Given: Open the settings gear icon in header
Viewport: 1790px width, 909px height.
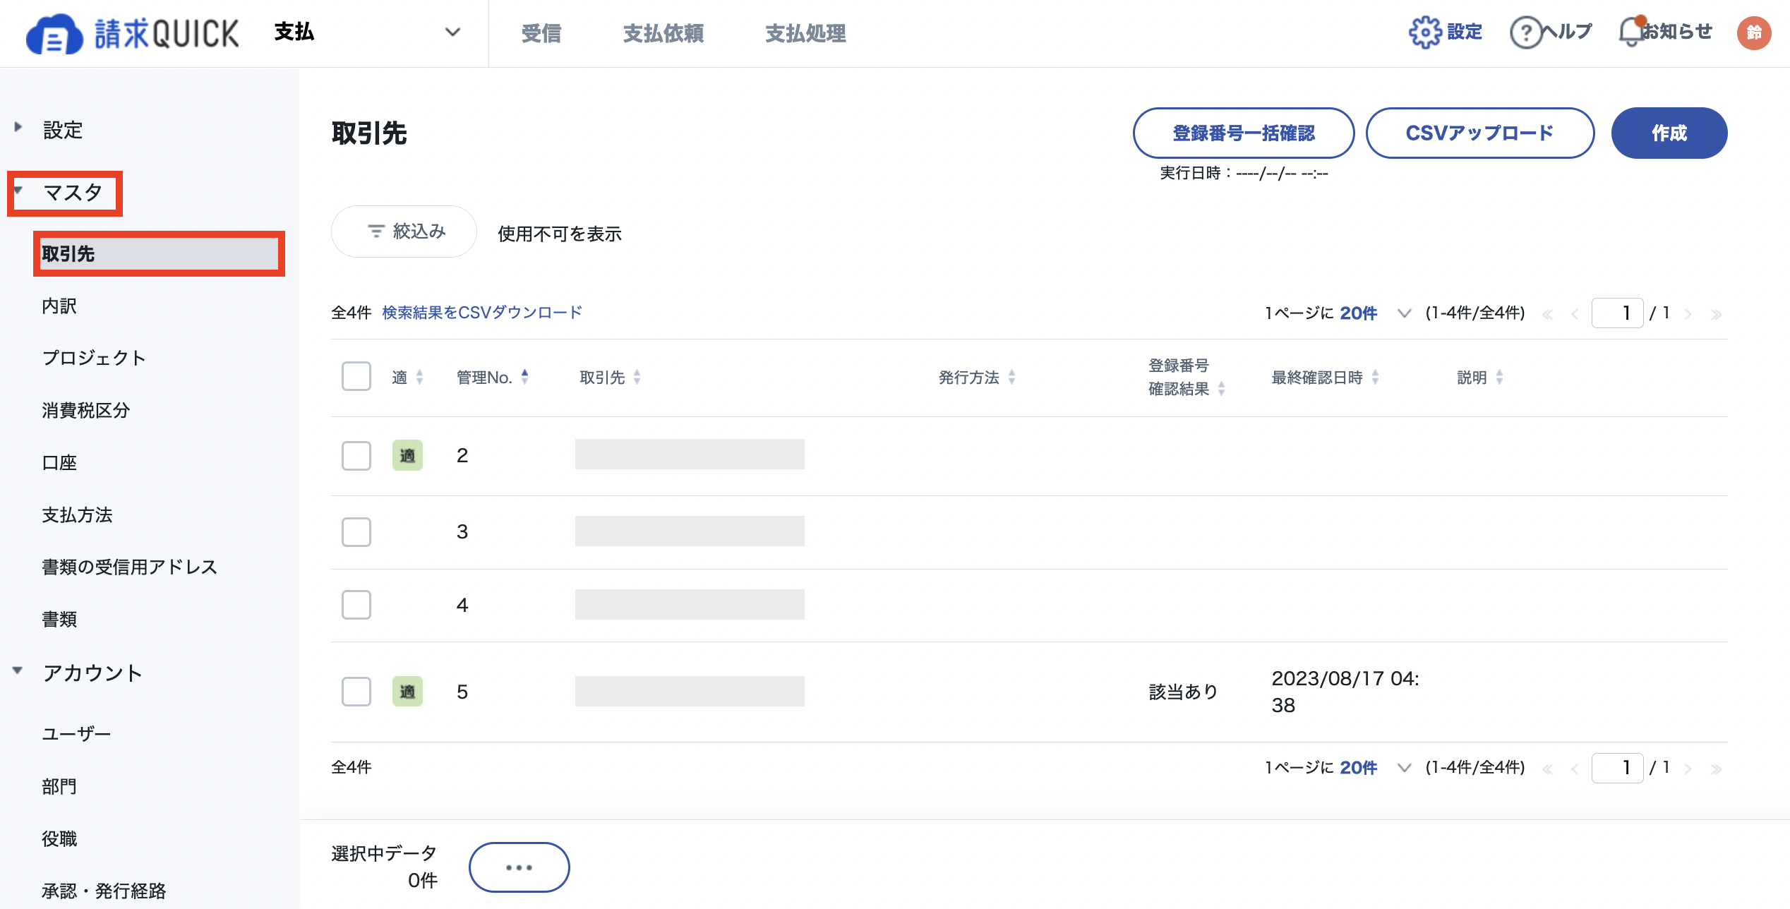Looking at the screenshot, I should pos(1424,32).
